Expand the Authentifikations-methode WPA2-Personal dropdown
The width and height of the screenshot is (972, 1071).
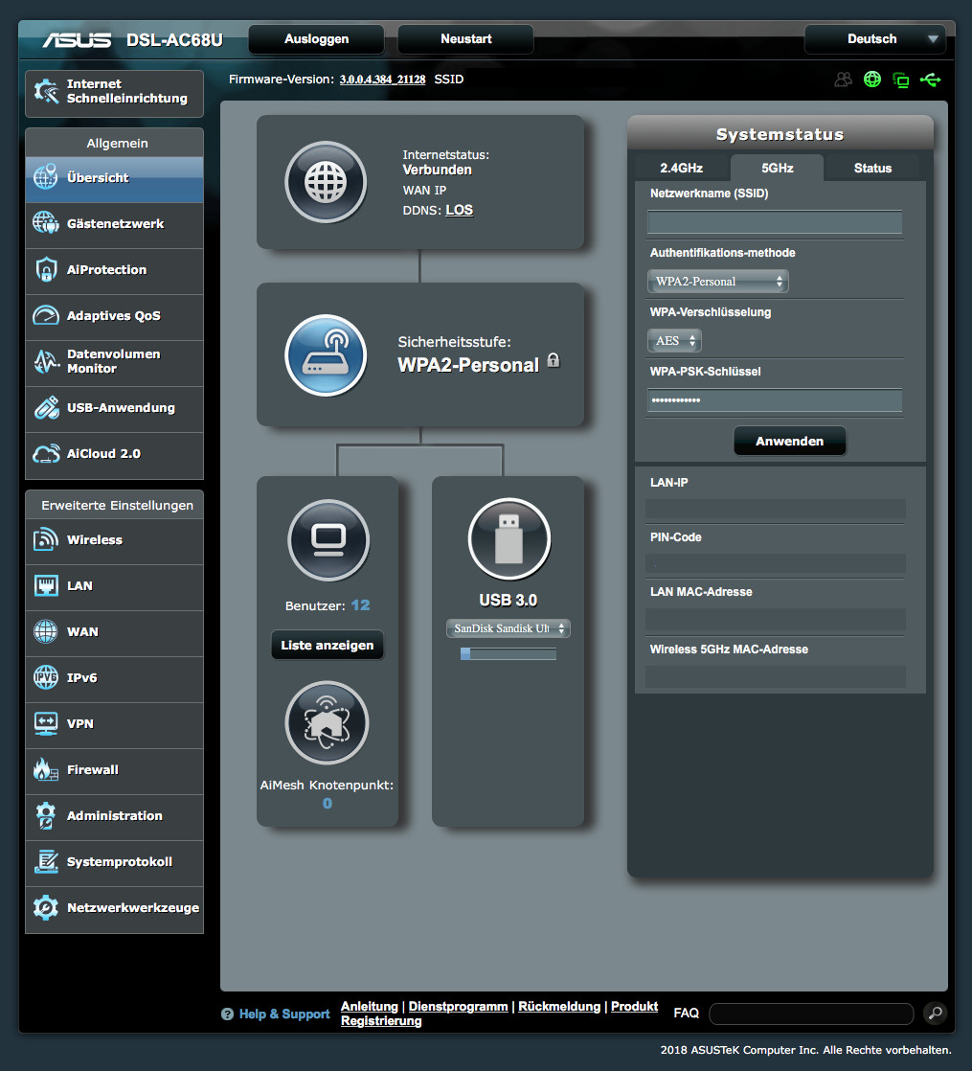coord(717,282)
